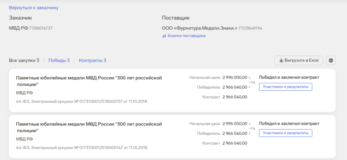Open the Контракты 3 tab
347x160 pixels.
coord(93,61)
